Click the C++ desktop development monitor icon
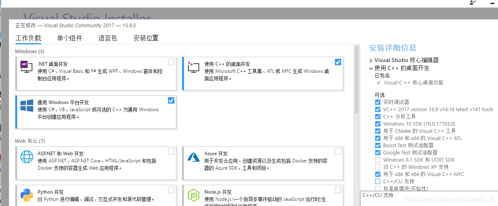The height and width of the screenshot is (206, 498). 193,67
